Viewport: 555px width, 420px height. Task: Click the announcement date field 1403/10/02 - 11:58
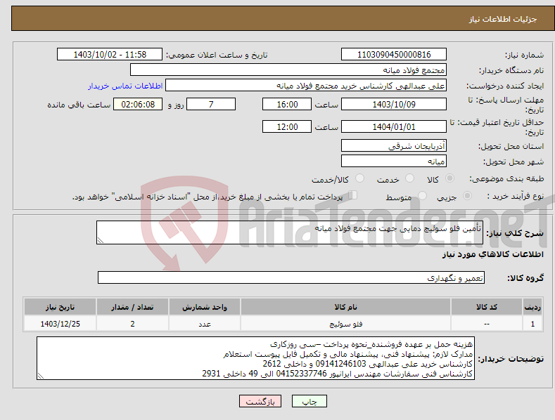110,55
